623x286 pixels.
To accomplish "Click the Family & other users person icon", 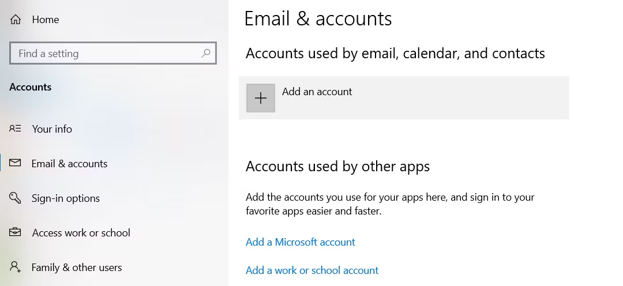I will tap(16, 267).
